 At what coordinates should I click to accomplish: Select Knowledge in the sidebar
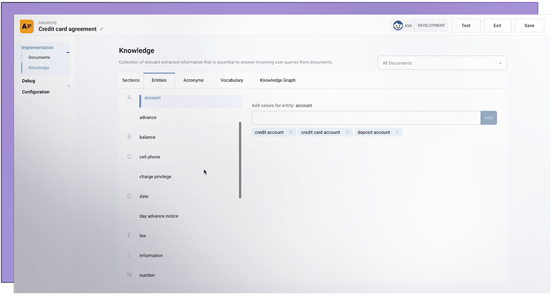point(39,68)
